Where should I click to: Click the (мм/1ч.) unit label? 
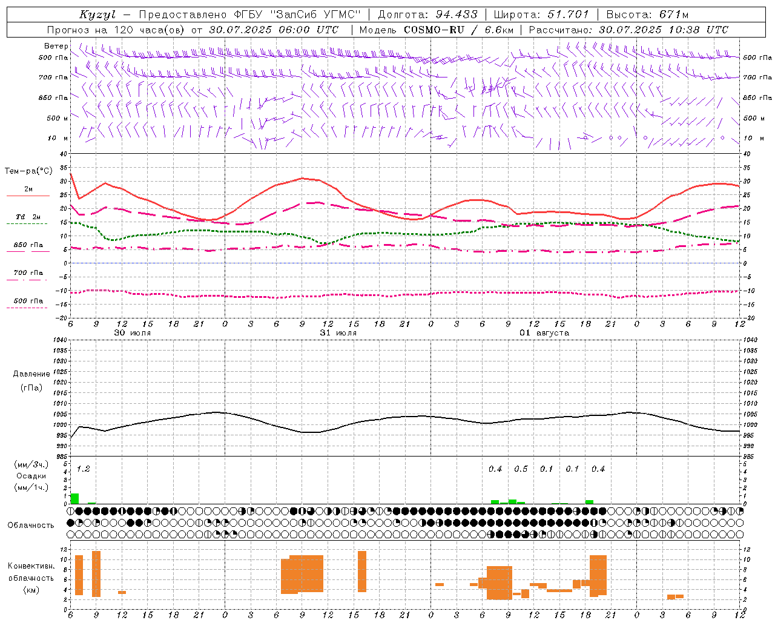pyautogui.click(x=31, y=487)
